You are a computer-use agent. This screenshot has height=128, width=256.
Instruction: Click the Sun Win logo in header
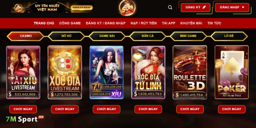[127, 8]
